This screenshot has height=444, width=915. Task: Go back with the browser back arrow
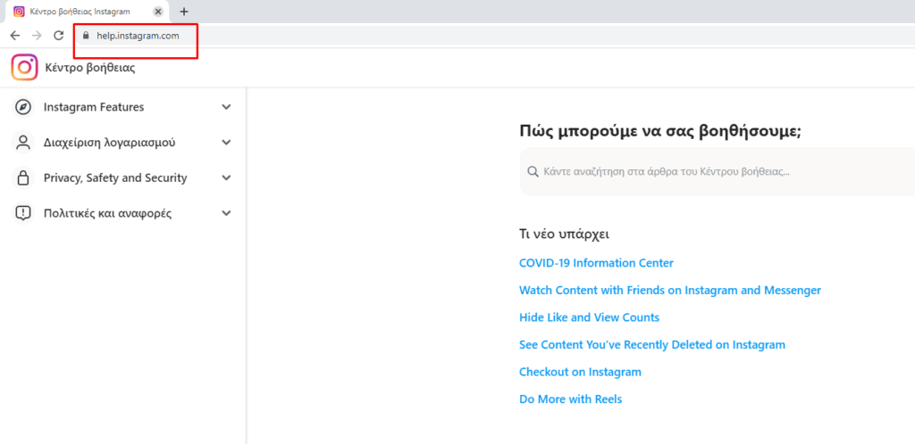(14, 36)
